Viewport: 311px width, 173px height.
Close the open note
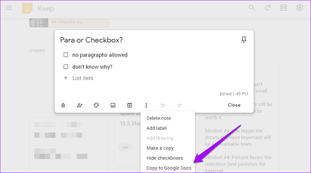click(x=234, y=105)
